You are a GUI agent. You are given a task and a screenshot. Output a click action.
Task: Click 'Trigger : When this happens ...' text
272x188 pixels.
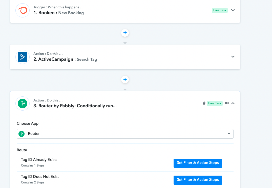[58, 7]
